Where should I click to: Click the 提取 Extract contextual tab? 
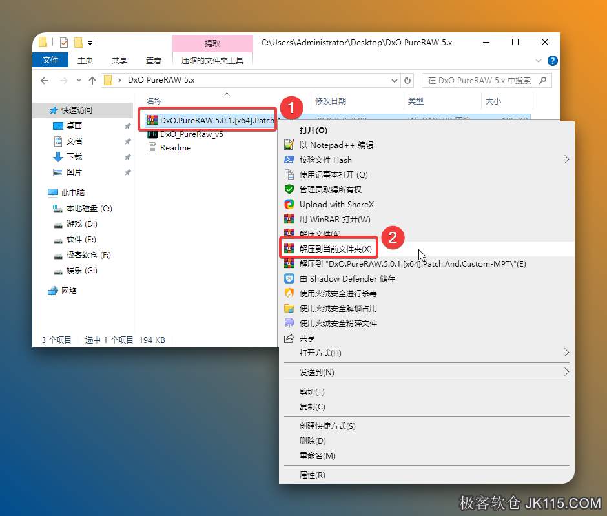[x=212, y=43]
